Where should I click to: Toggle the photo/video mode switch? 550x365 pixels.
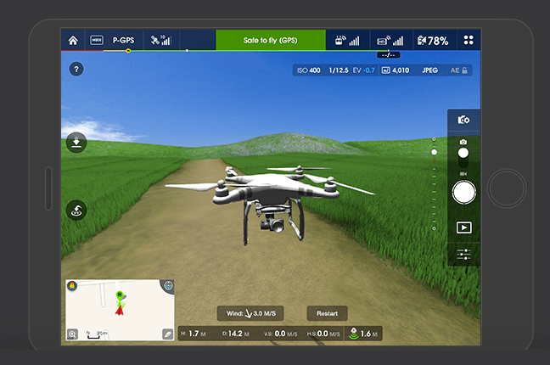463,157
